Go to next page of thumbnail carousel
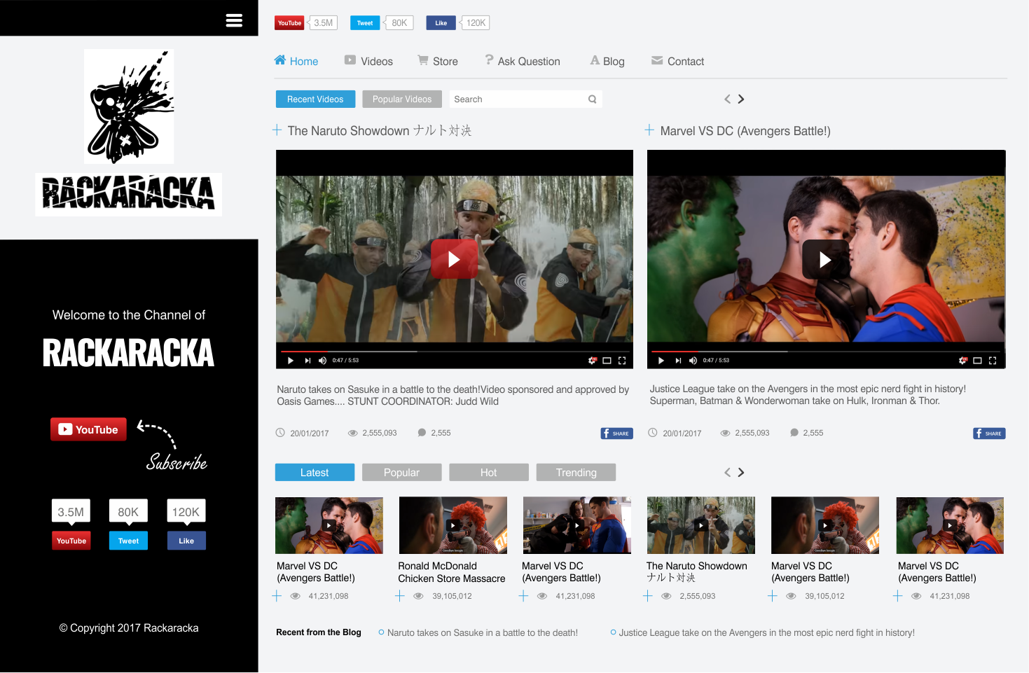This screenshot has width=1029, height=673. pos(741,473)
